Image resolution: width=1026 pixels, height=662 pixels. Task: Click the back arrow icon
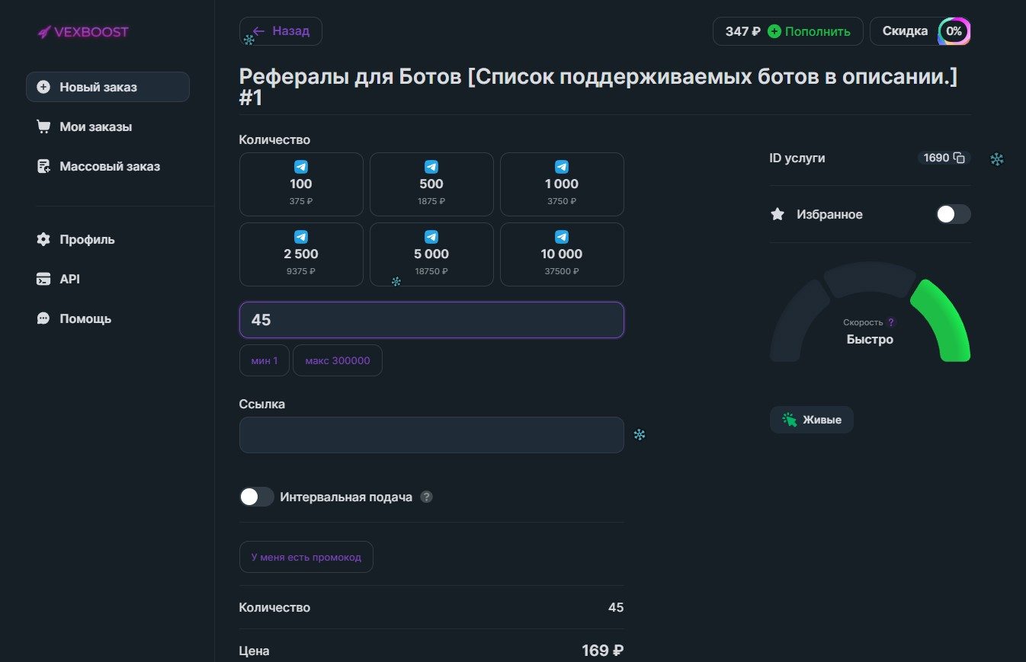(x=258, y=31)
